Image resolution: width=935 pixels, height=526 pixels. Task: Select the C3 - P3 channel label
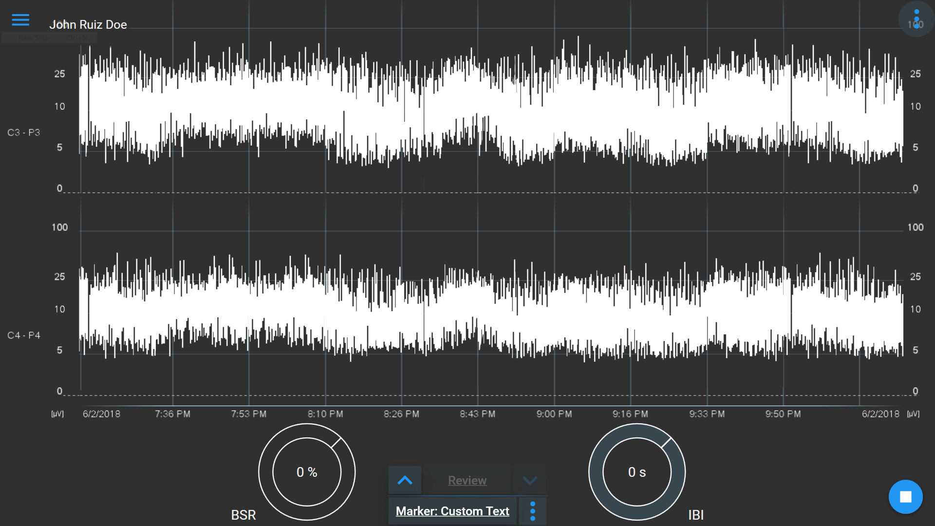tap(24, 132)
